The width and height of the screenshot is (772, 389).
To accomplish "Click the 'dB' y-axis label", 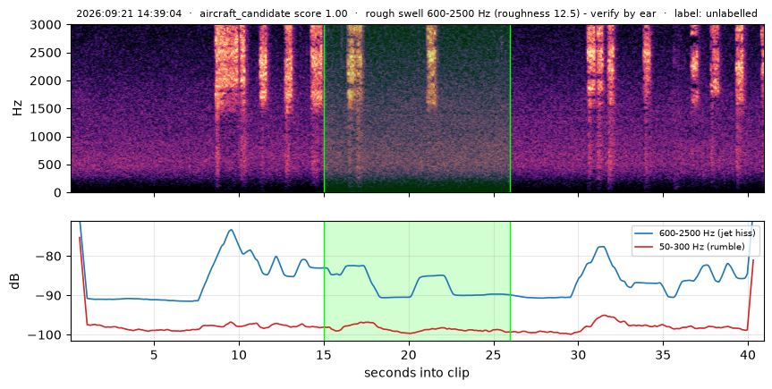I will (16, 281).
